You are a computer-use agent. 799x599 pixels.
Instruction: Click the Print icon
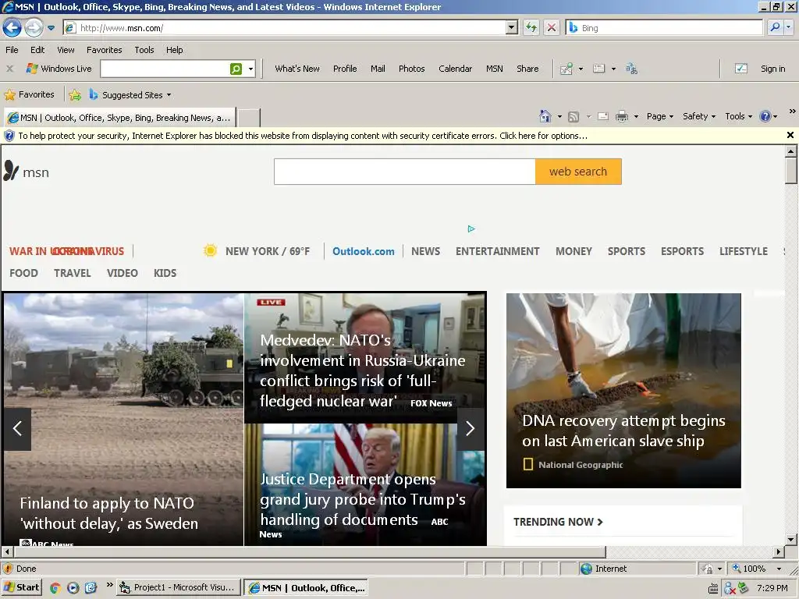622,117
